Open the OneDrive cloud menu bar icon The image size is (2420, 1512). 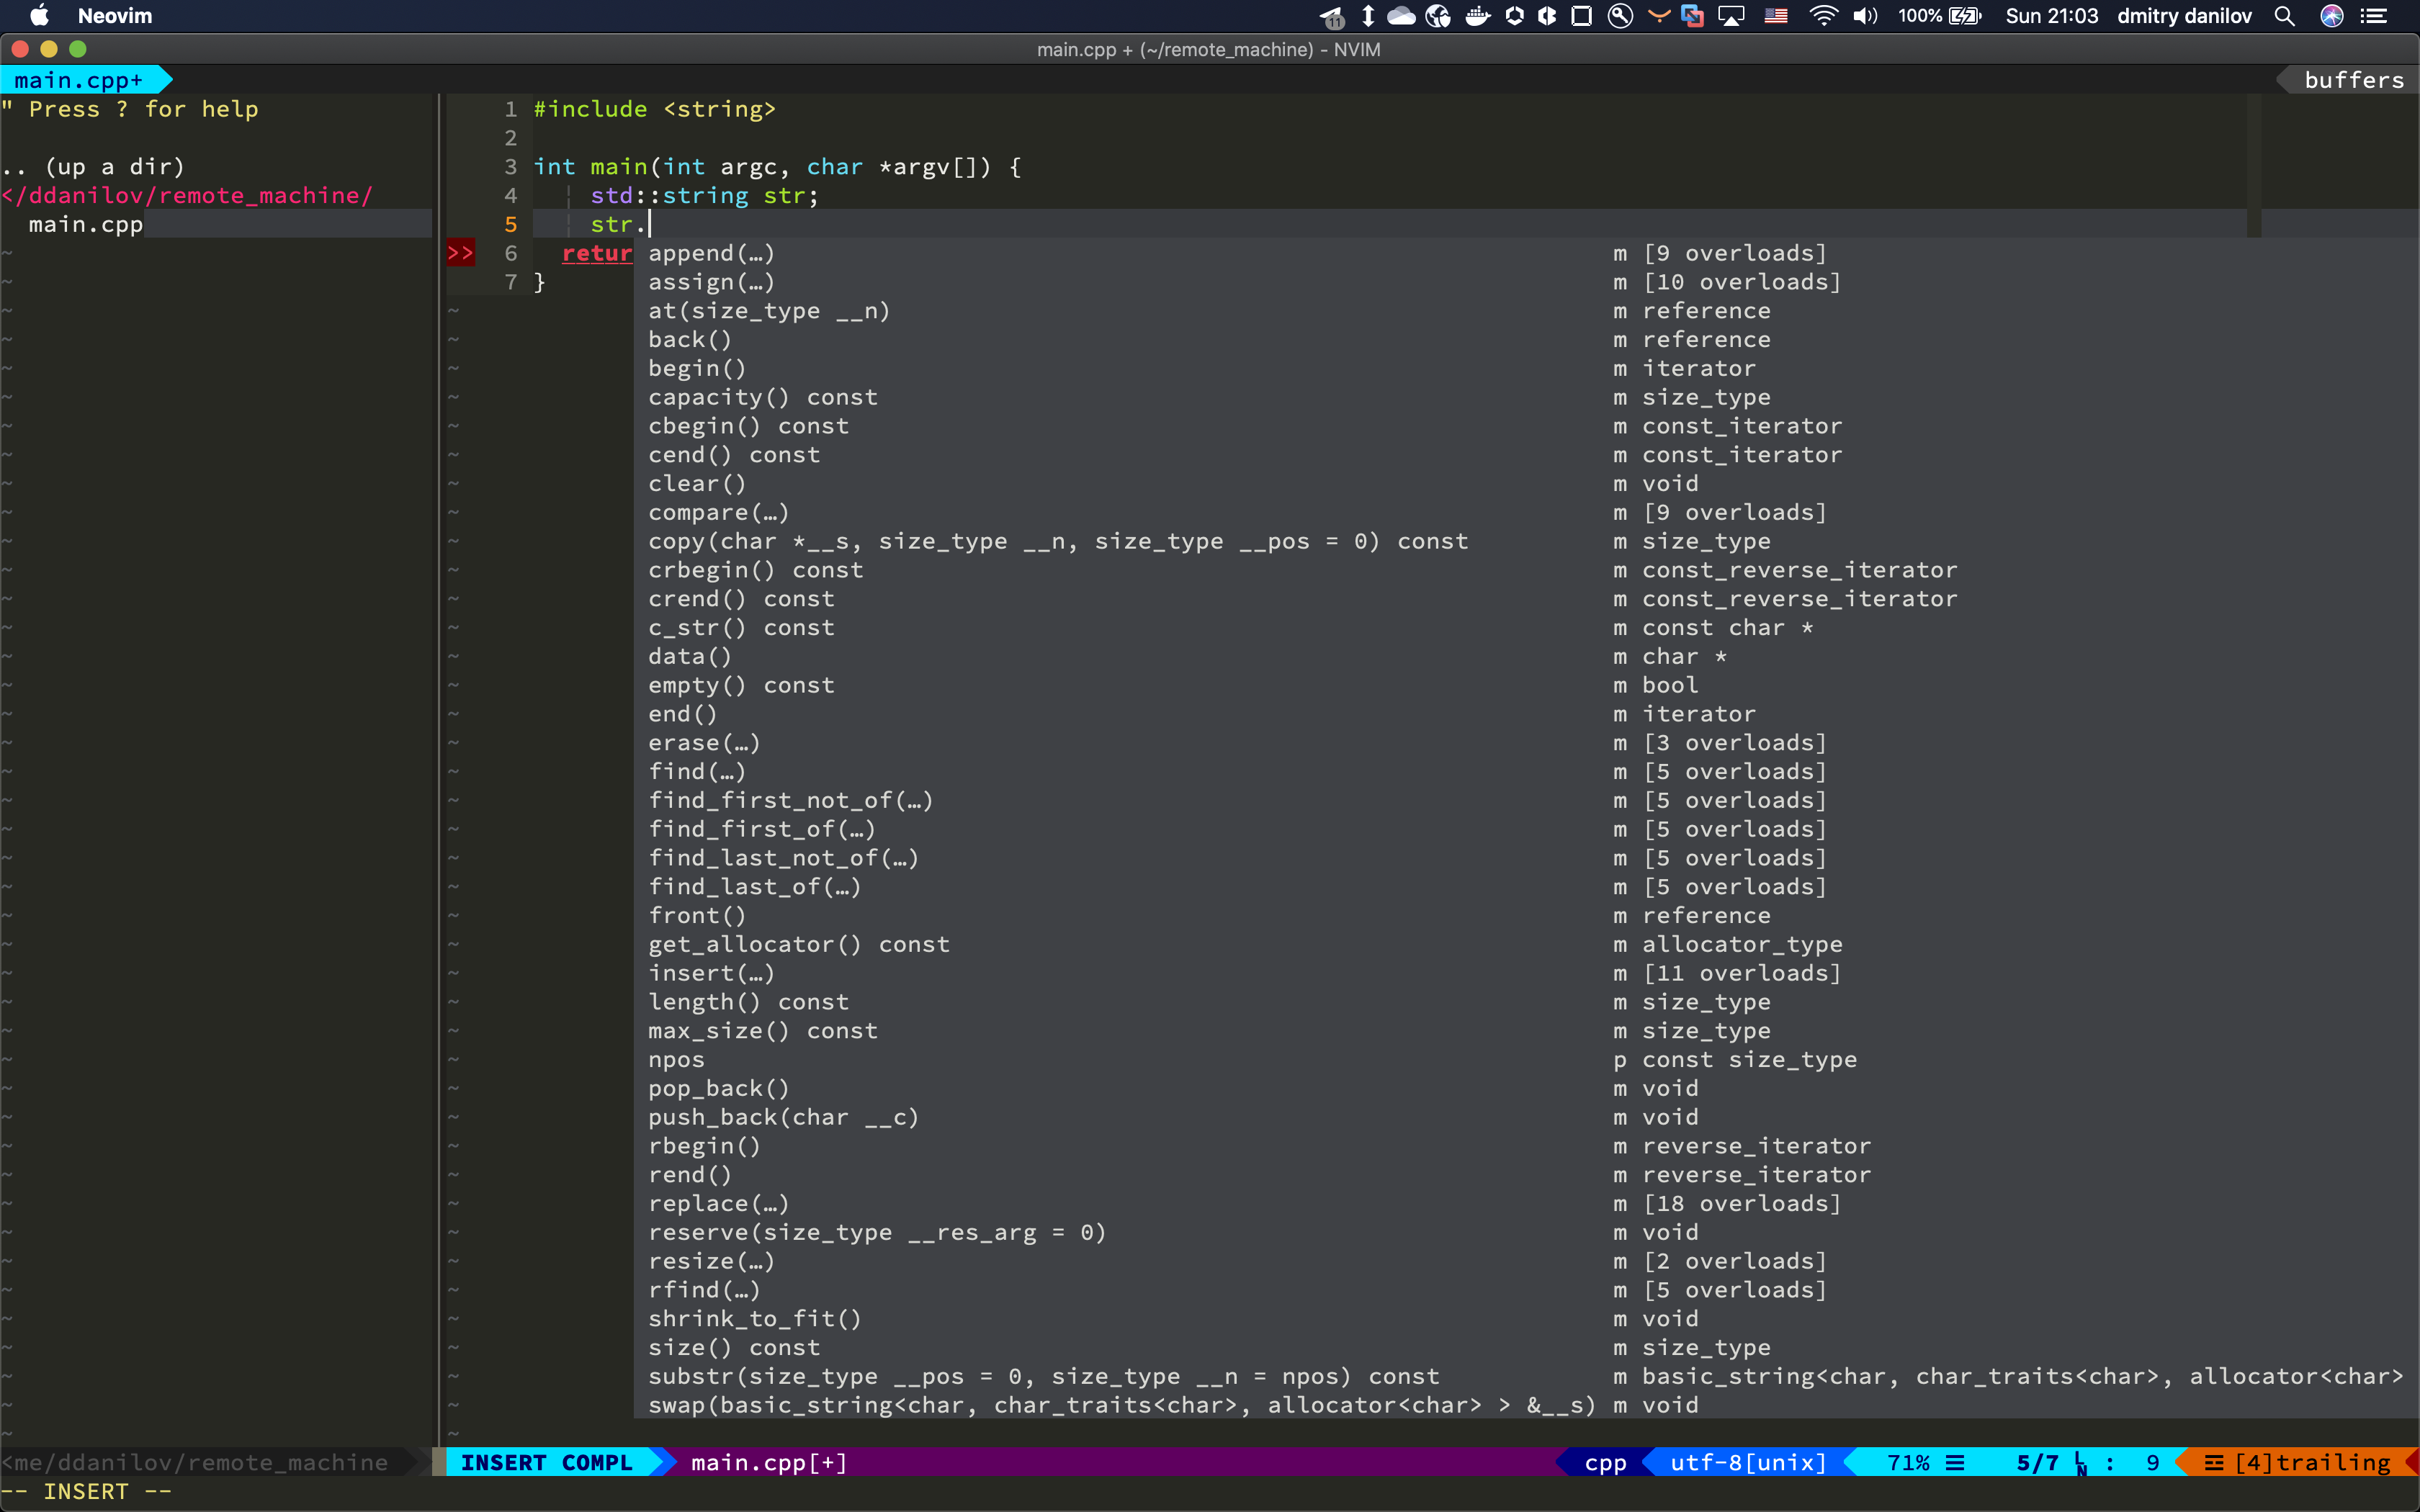1401,15
